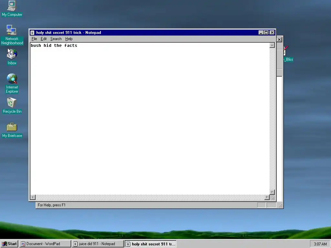
Task: Switch to Document - WordPad taskbar button
Action: (x=45, y=244)
